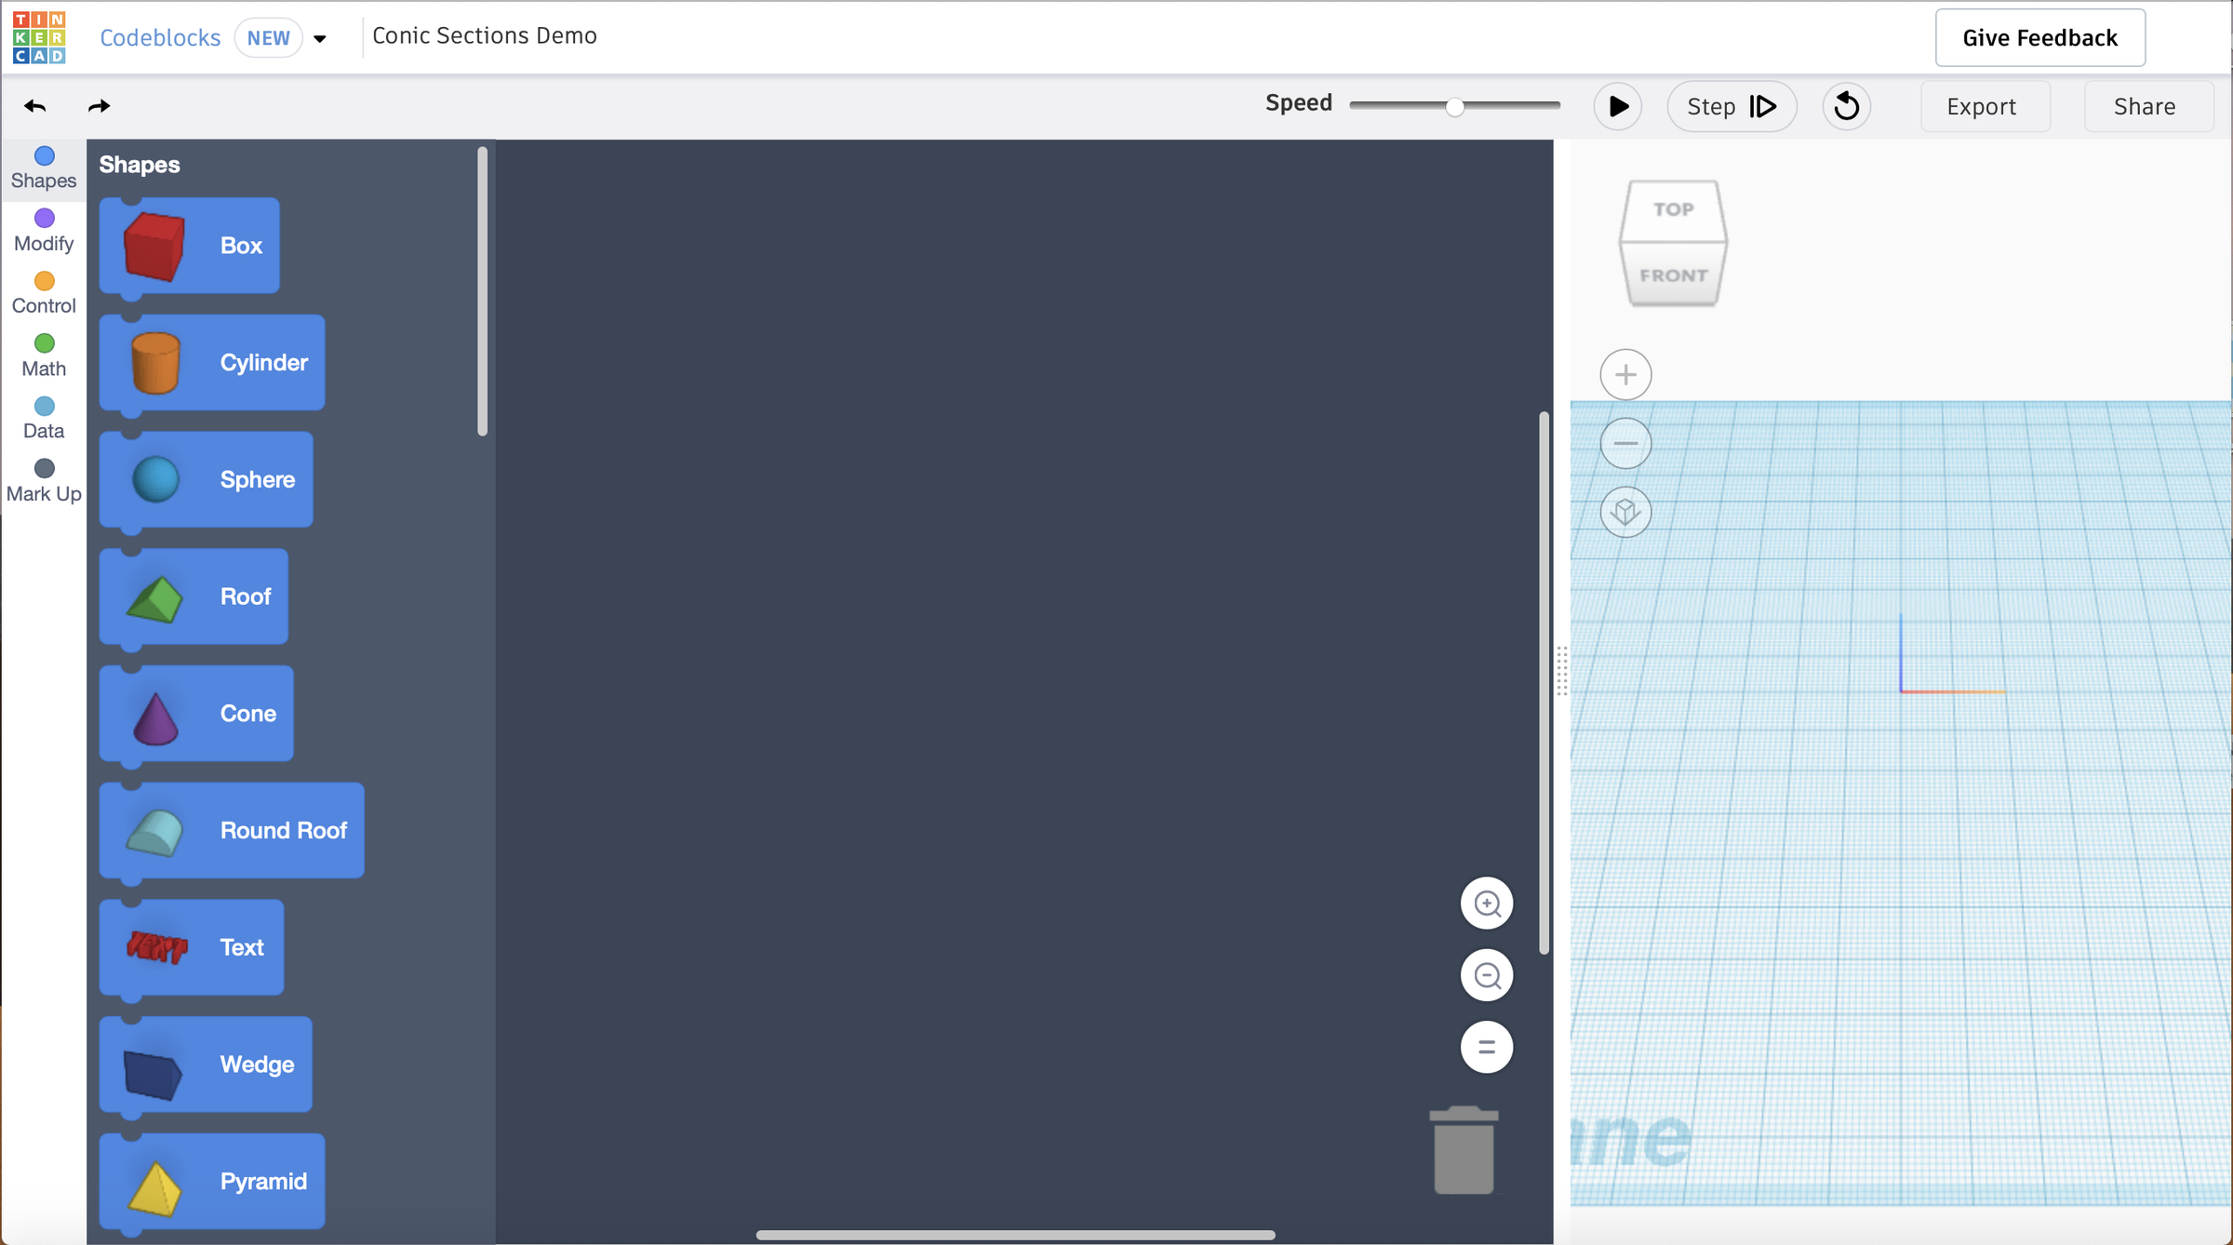The height and width of the screenshot is (1245, 2233).
Task: Zoom in on the 3D viewport
Action: (1625, 374)
